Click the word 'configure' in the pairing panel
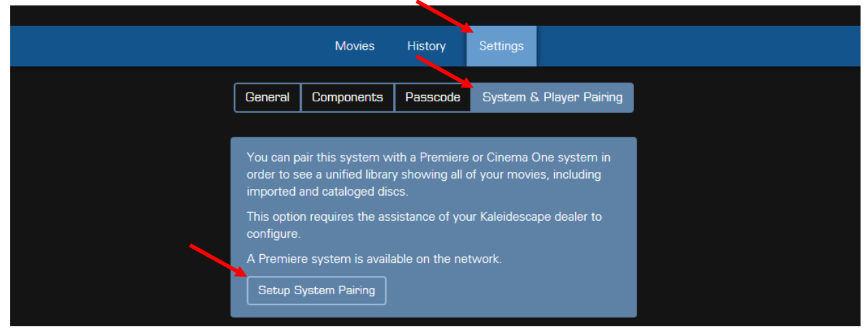Image resolution: width=866 pixels, height=331 pixels. click(x=273, y=234)
